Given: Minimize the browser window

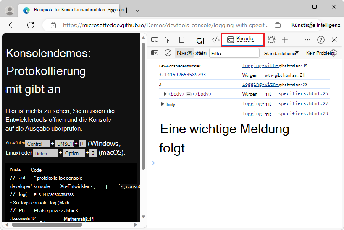Looking at the screenshot, I should coord(295,7).
